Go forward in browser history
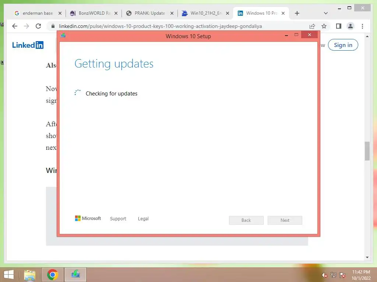Image resolution: width=377 pixels, height=282 pixels. (27, 26)
